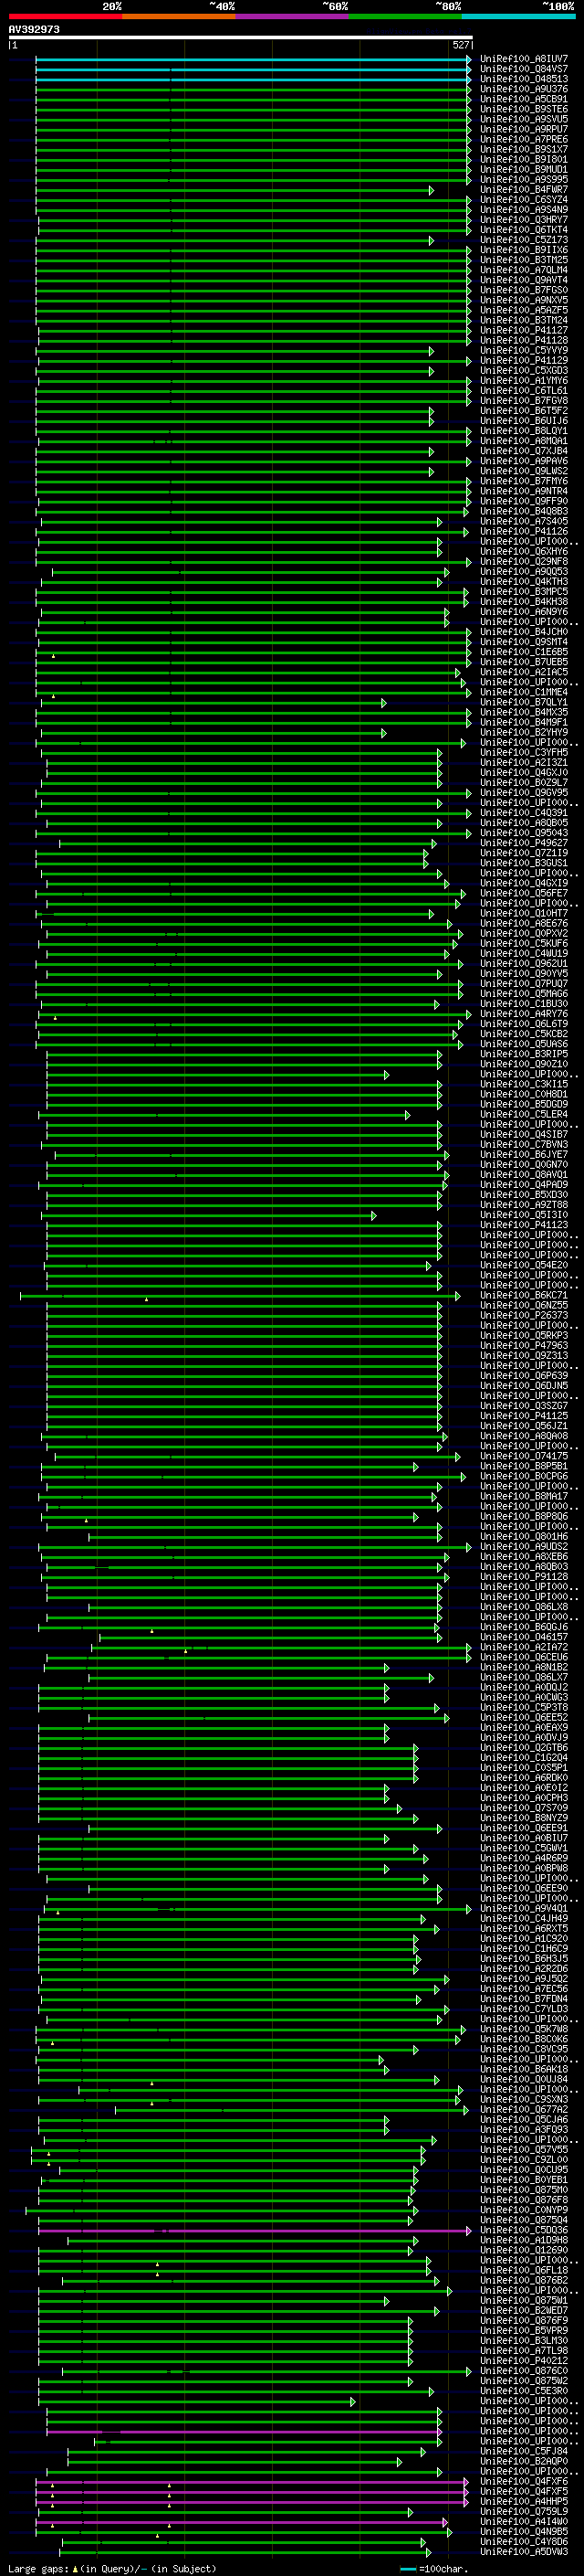Select the hit label UniRef100_B7FMY6
This screenshot has height=2576, width=584.
coord(523,481)
